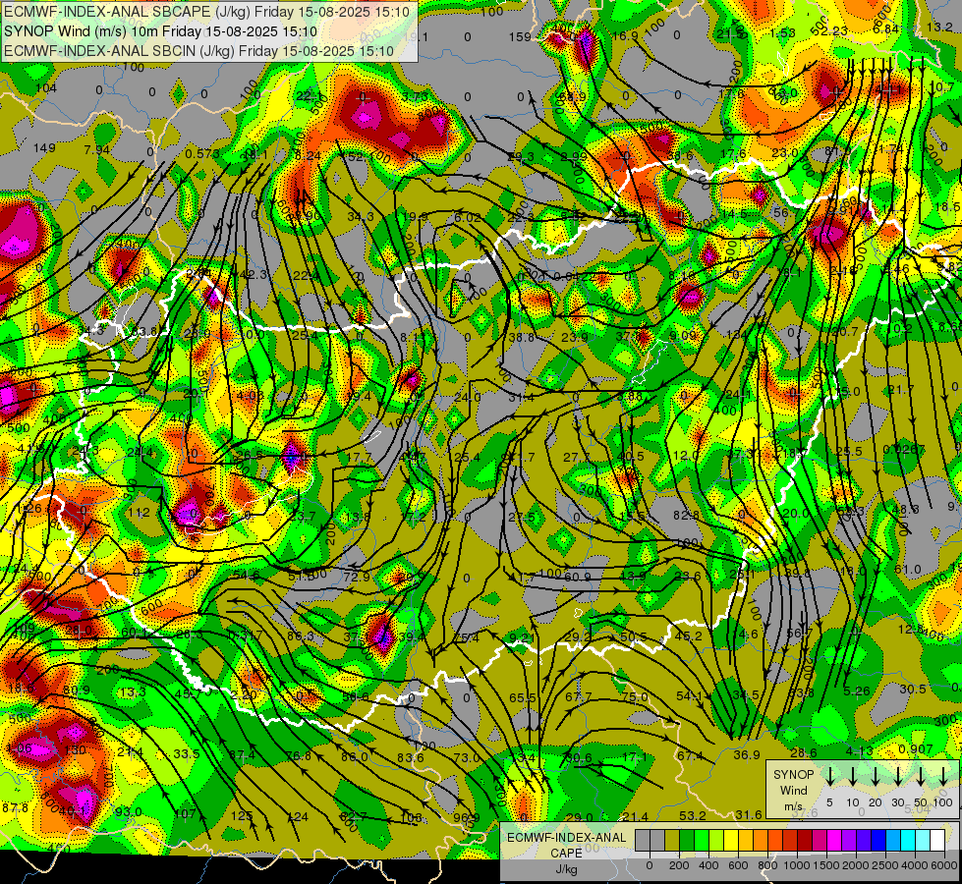Click the map value 0.907

click(x=916, y=749)
